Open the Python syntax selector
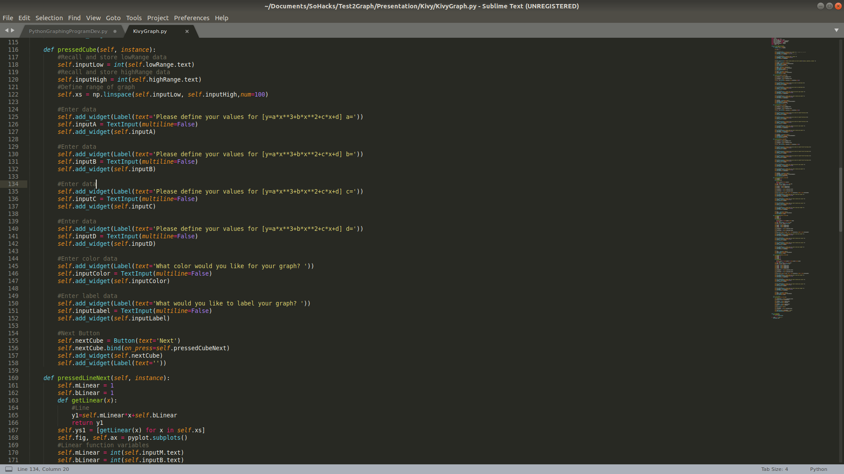844x474 pixels. (x=818, y=469)
